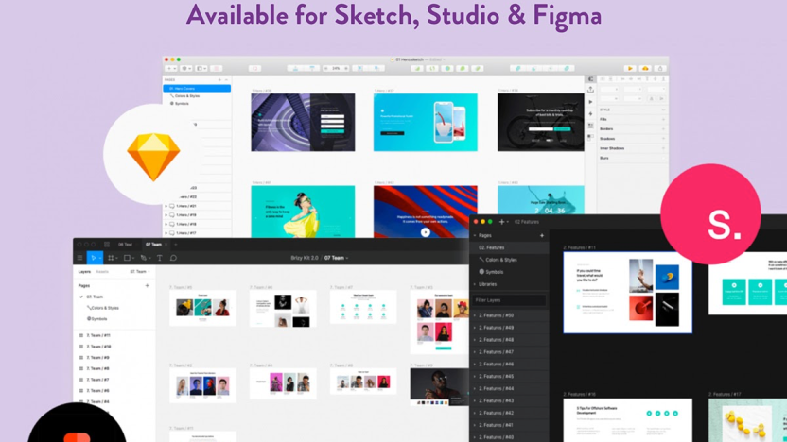The height and width of the screenshot is (442, 787).
Task: Select 7. Team / #7 layer in Figma
Action: tap(97, 380)
